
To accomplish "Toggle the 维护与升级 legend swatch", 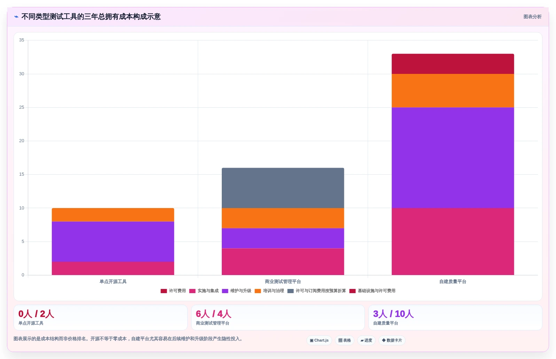I will click(x=225, y=291).
